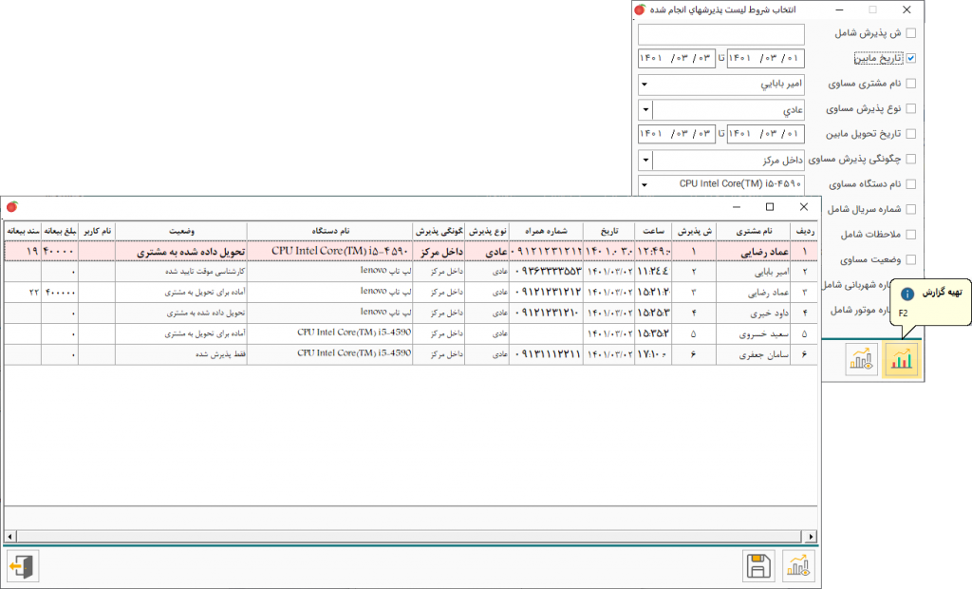
Task: Click status cell 'کارشناسی موقت تایید شده'
Action: pyautogui.click(x=181, y=272)
